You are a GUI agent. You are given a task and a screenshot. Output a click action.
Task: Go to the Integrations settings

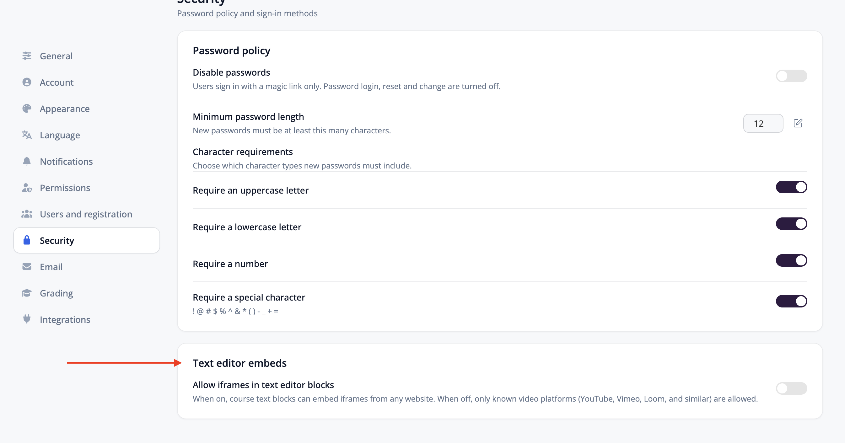point(86,319)
